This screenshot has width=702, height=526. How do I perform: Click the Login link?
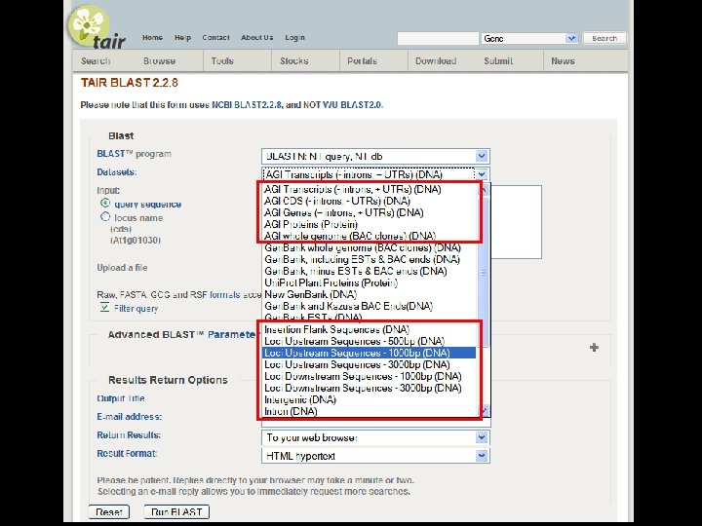point(294,38)
